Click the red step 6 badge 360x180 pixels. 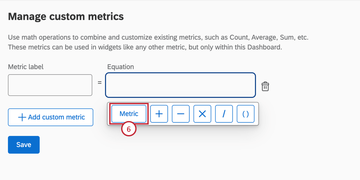[128, 130]
